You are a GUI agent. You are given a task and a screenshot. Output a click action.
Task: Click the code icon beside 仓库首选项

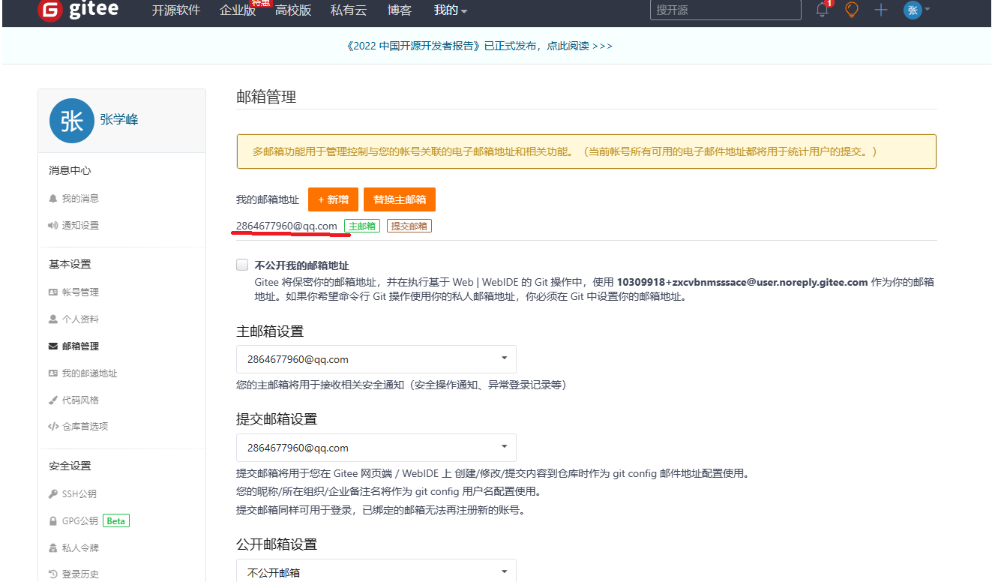[53, 426]
